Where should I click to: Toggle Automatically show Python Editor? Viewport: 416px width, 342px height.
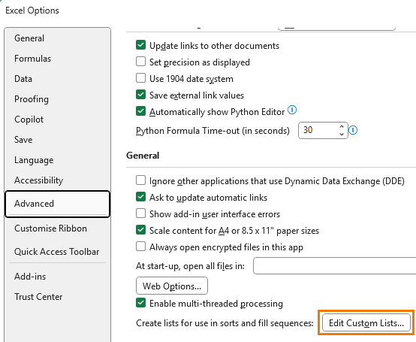pyautogui.click(x=140, y=111)
